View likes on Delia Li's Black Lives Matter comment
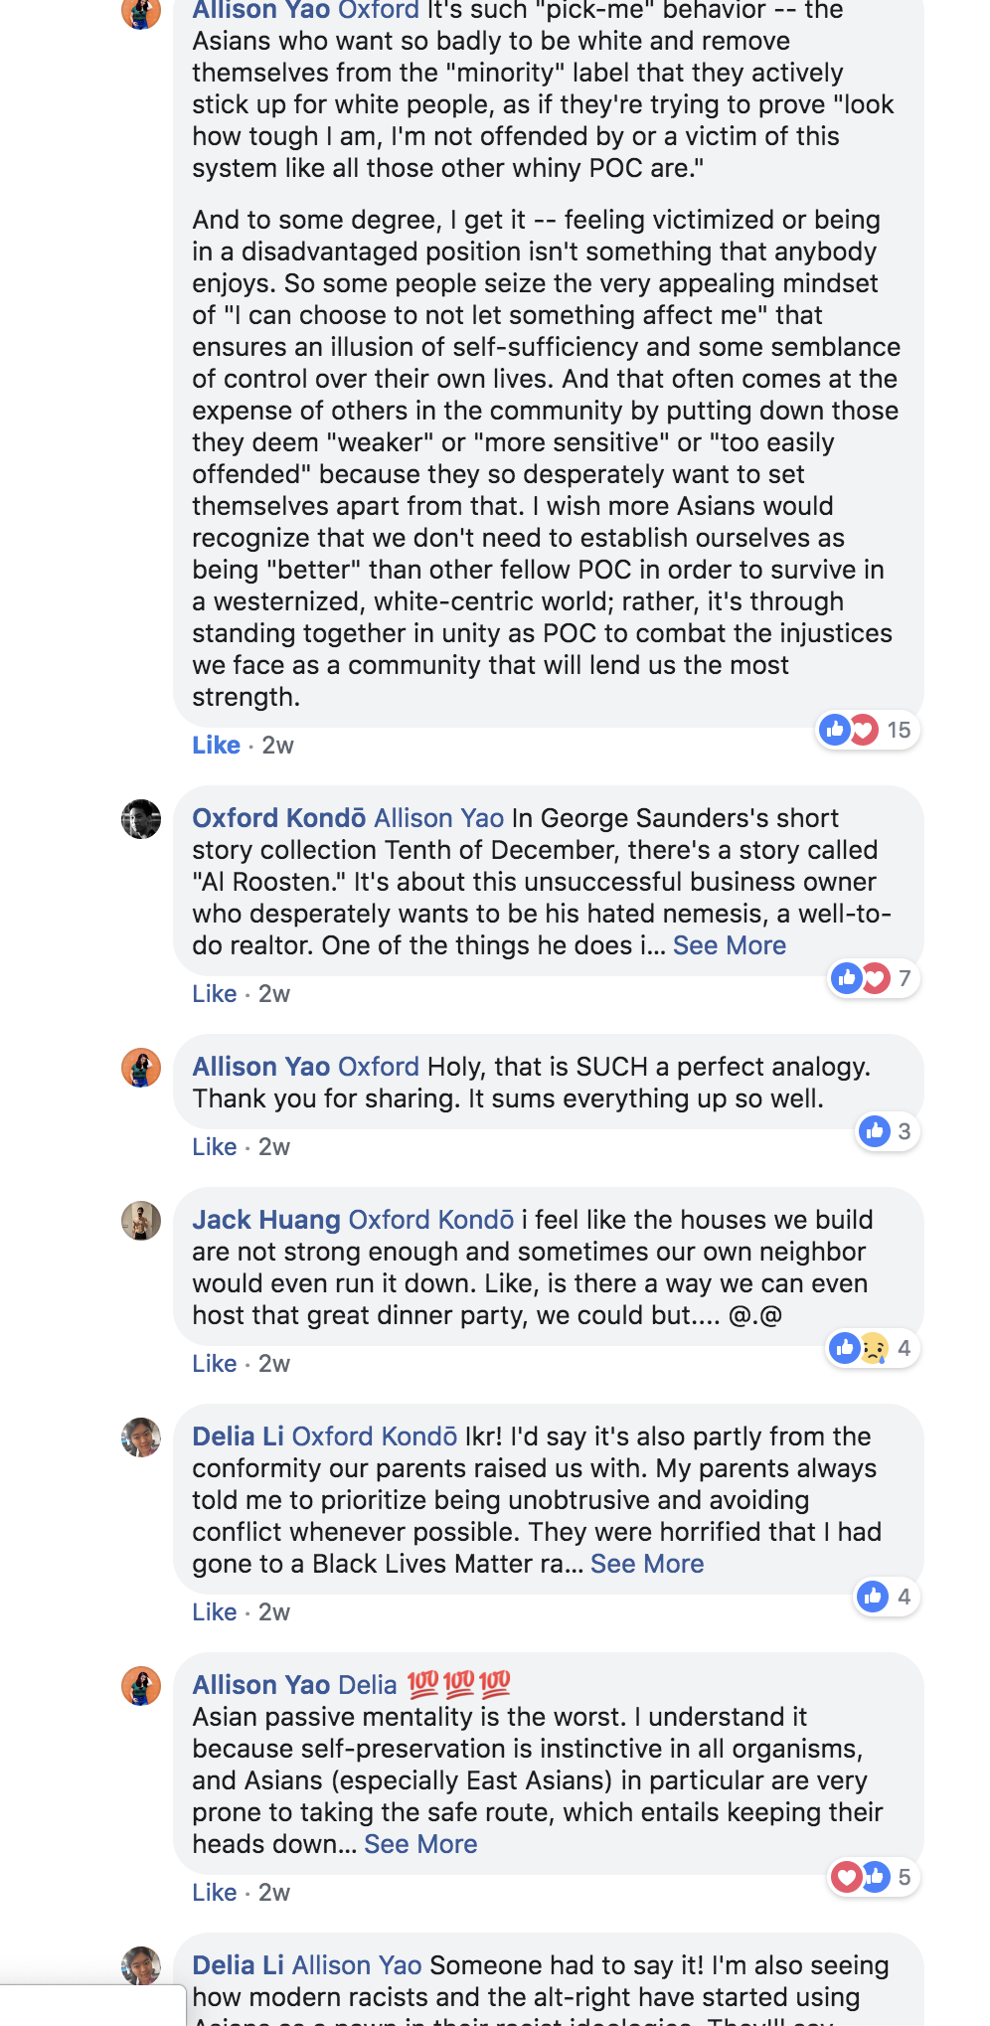 coord(886,1597)
